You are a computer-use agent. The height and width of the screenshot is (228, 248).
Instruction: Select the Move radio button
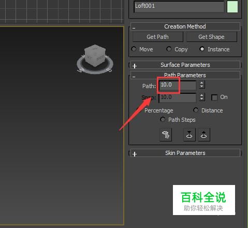click(x=134, y=49)
